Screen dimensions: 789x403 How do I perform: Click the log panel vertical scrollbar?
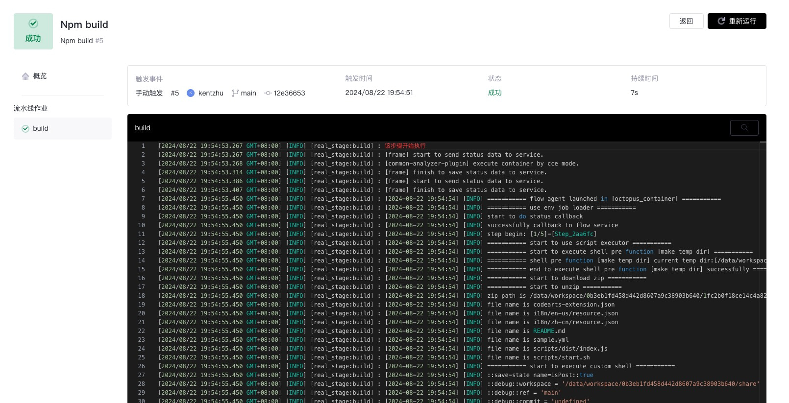(763, 269)
